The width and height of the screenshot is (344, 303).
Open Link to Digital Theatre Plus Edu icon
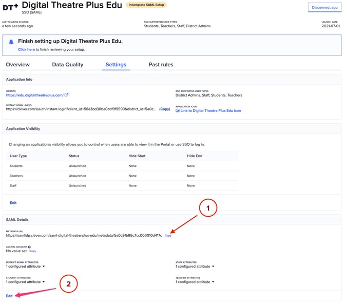(211, 110)
